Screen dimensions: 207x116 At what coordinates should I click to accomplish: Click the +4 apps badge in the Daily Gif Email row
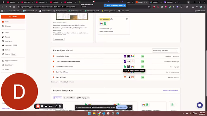tap(129, 77)
